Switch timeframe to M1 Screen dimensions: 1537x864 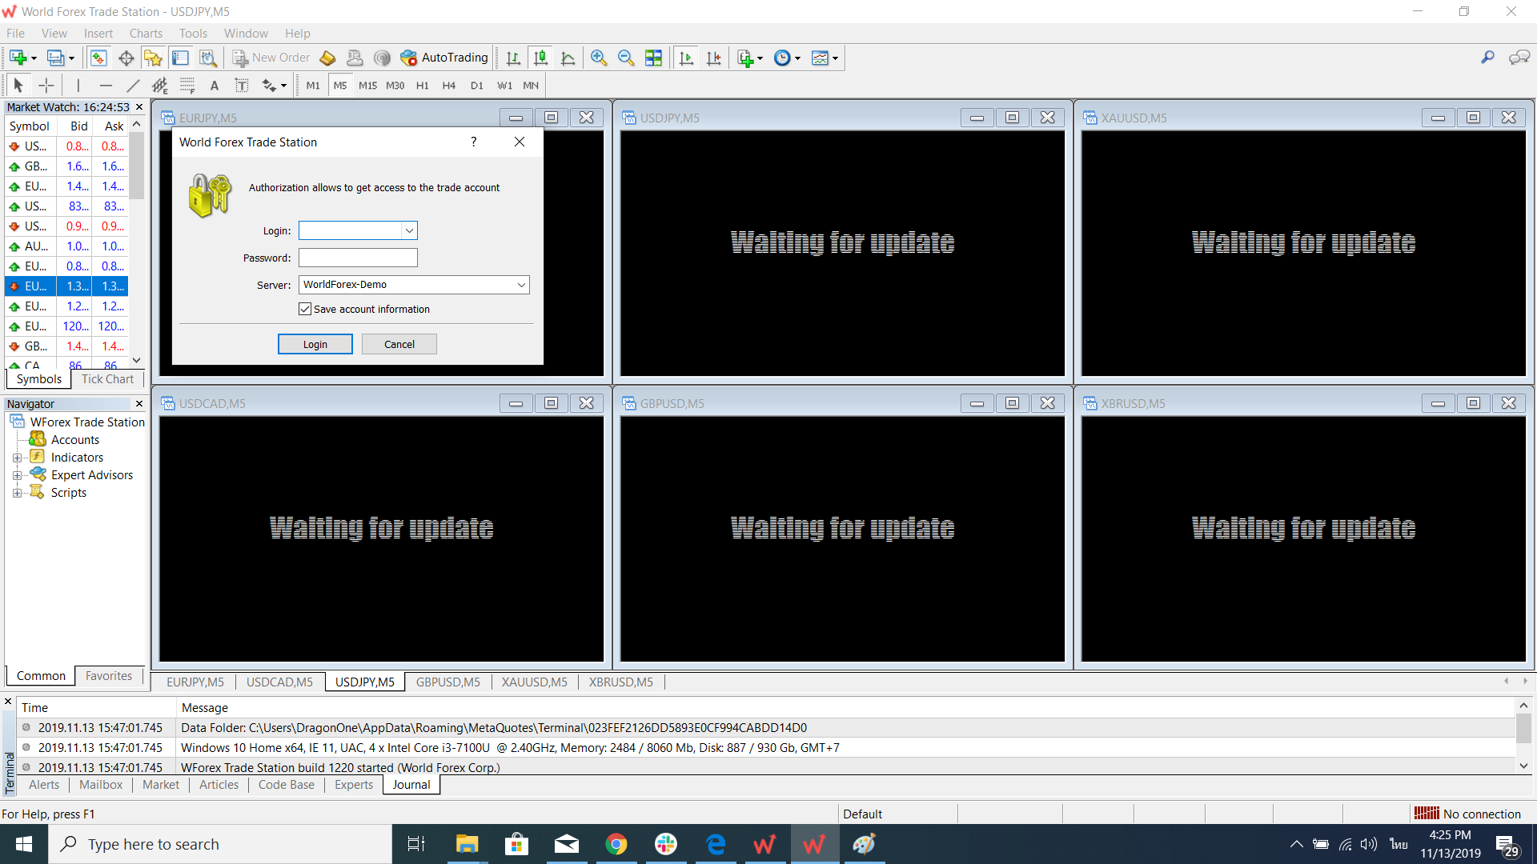coord(313,86)
